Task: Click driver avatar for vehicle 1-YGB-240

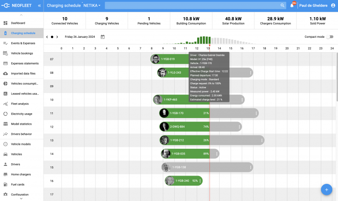Action: [x=170, y=181]
